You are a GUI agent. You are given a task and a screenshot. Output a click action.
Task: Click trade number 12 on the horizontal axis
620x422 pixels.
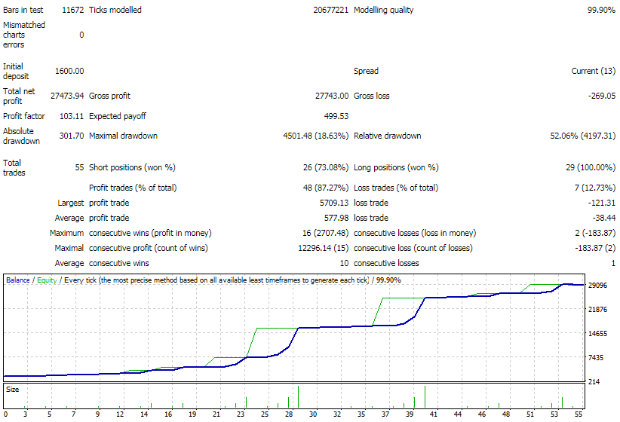click(121, 414)
